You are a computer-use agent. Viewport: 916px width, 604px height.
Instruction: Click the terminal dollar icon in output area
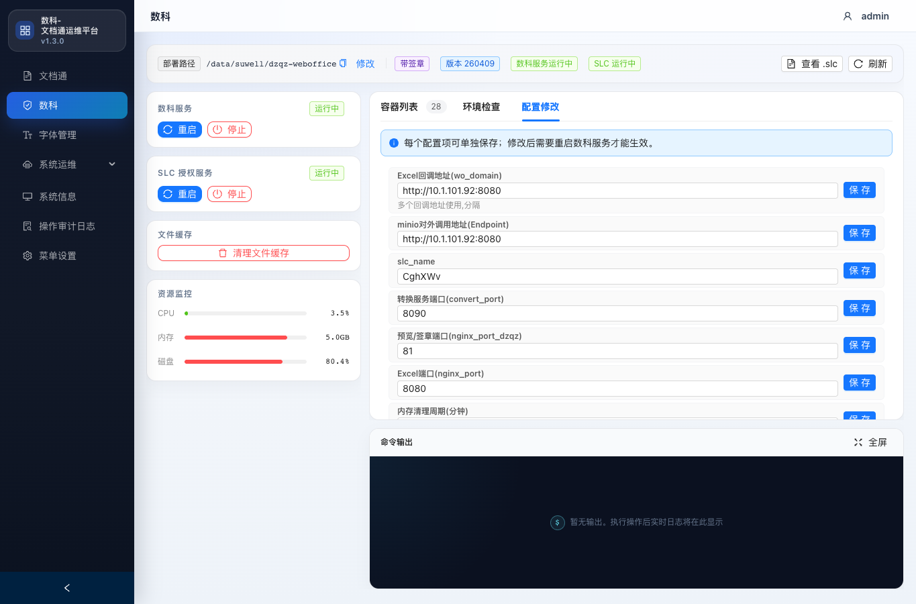click(x=558, y=522)
